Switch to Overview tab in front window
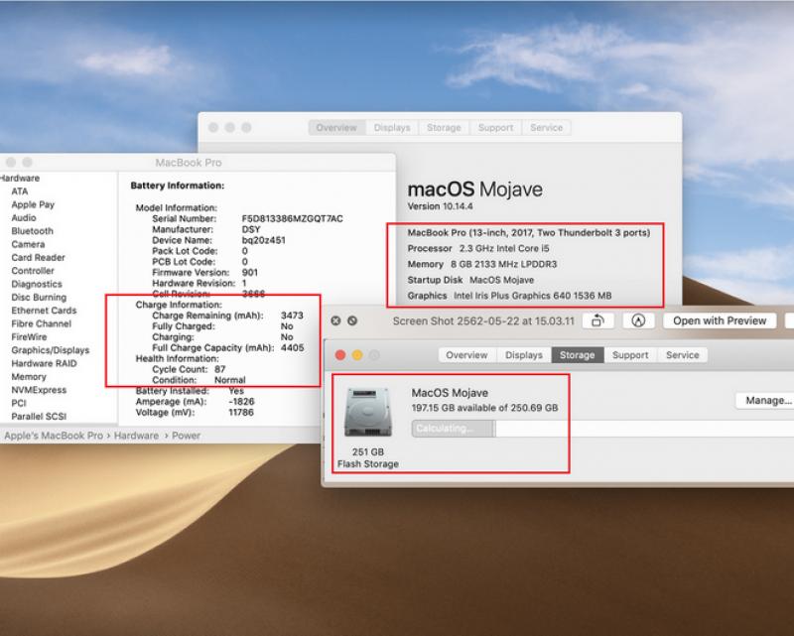 [x=466, y=355]
